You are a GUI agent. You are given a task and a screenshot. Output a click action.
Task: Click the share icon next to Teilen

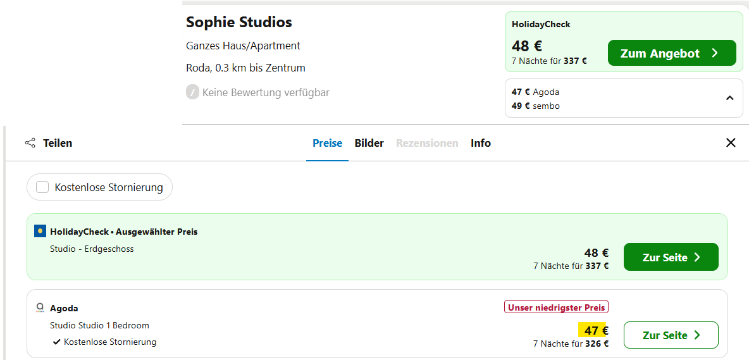pyautogui.click(x=30, y=143)
